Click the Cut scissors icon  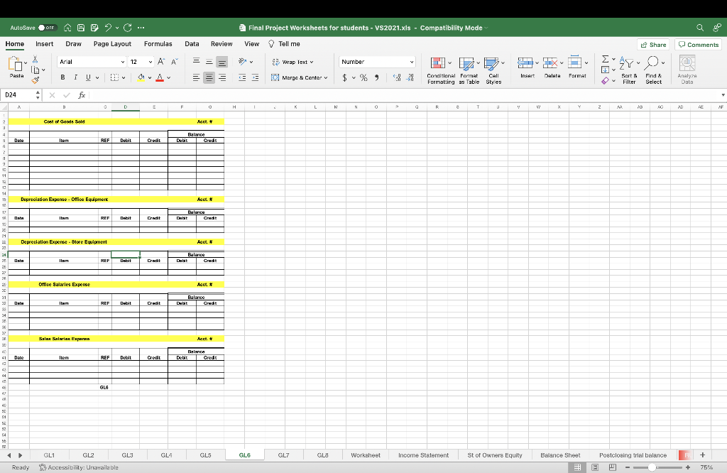coord(35,60)
